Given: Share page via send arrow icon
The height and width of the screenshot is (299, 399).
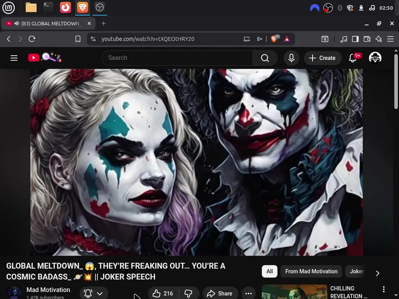Looking at the screenshot, I should click(259, 39).
